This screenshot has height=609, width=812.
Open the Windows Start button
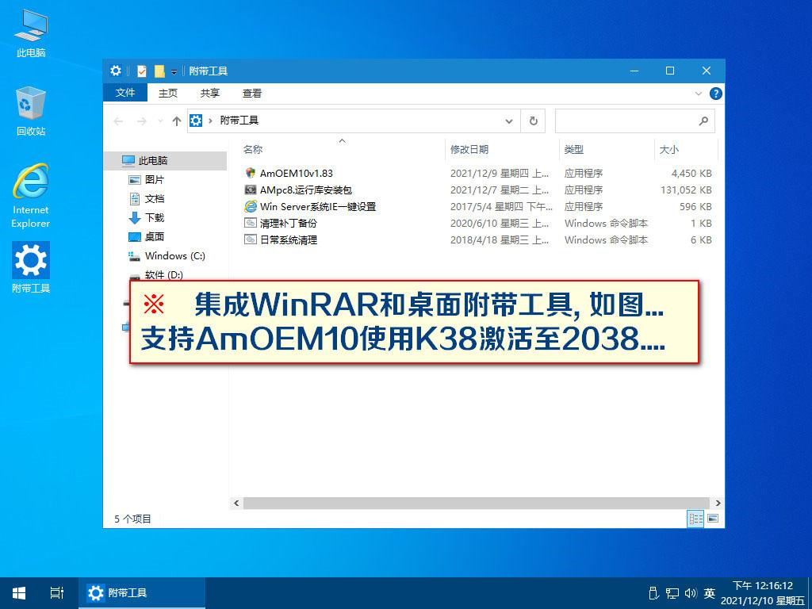pyautogui.click(x=19, y=593)
